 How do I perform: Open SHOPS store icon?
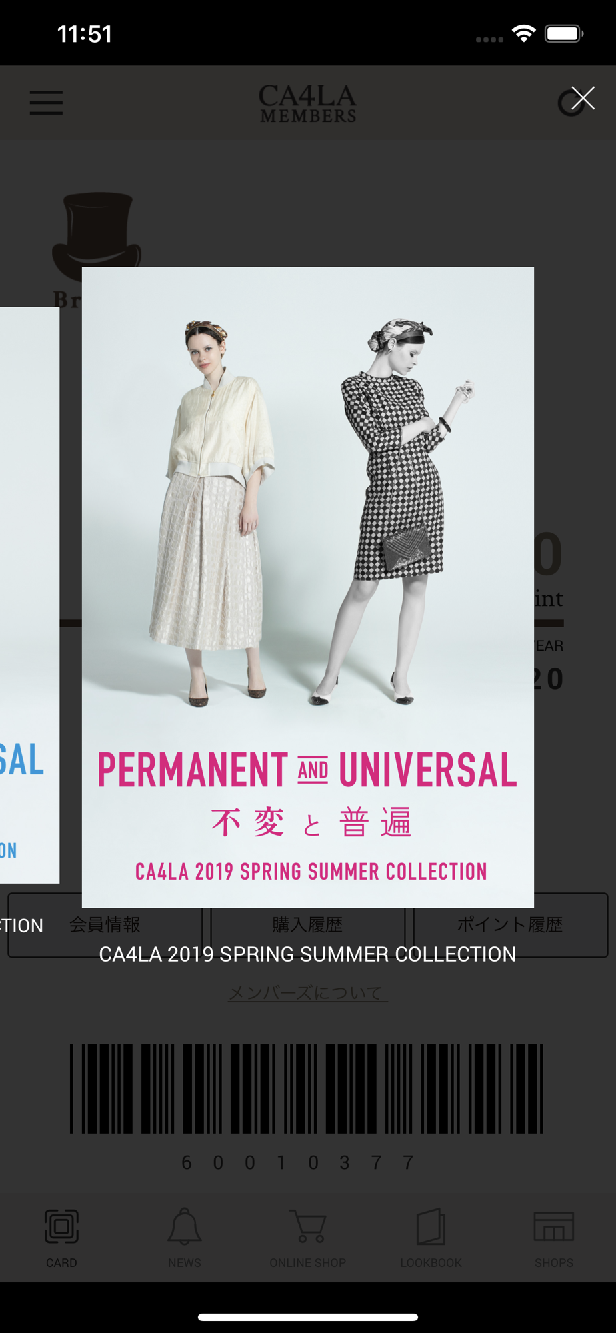click(554, 1226)
